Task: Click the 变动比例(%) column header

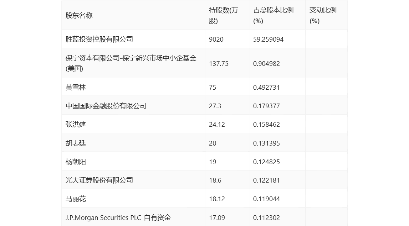Action: coord(323,16)
